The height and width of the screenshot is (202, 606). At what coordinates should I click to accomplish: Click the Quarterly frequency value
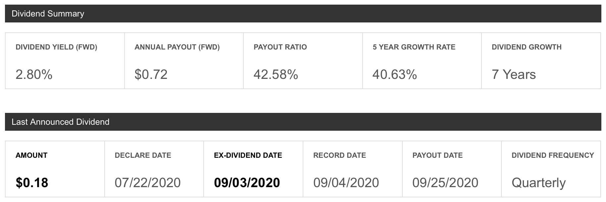(538, 183)
